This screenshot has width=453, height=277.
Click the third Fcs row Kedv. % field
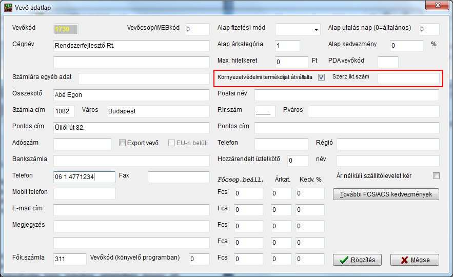click(310, 226)
